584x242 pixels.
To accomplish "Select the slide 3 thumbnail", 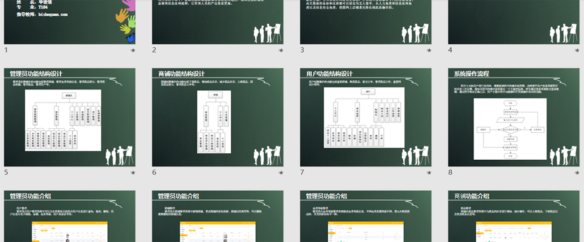I will [x=366, y=22].
